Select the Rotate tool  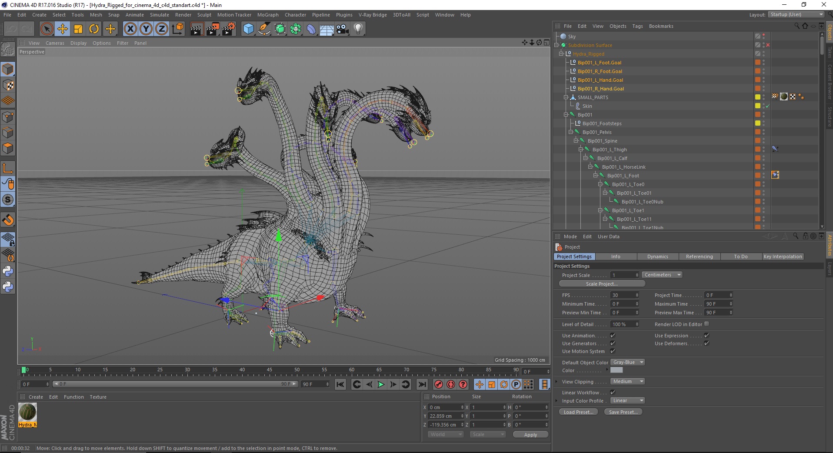pyautogui.click(x=94, y=29)
